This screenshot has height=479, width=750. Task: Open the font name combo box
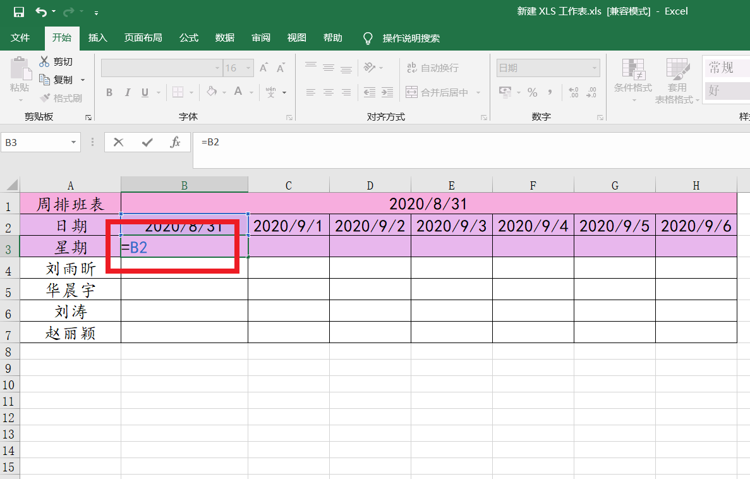161,68
